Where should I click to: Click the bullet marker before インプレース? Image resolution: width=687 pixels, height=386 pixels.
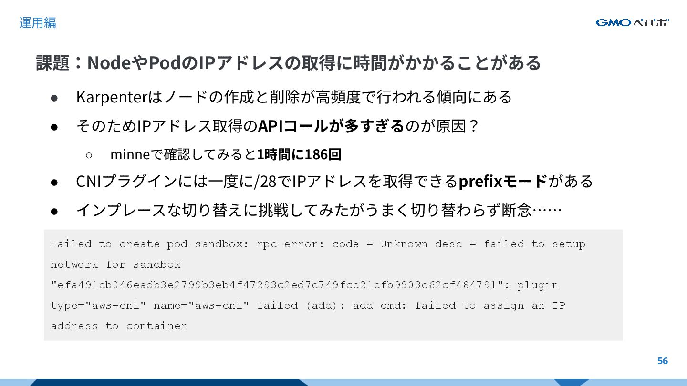point(54,211)
